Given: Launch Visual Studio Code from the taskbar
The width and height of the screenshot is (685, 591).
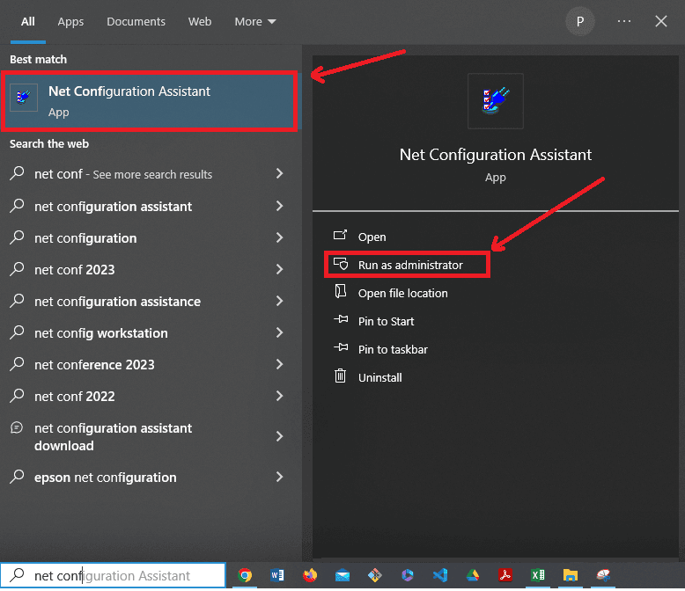Looking at the screenshot, I should pyautogui.click(x=439, y=576).
